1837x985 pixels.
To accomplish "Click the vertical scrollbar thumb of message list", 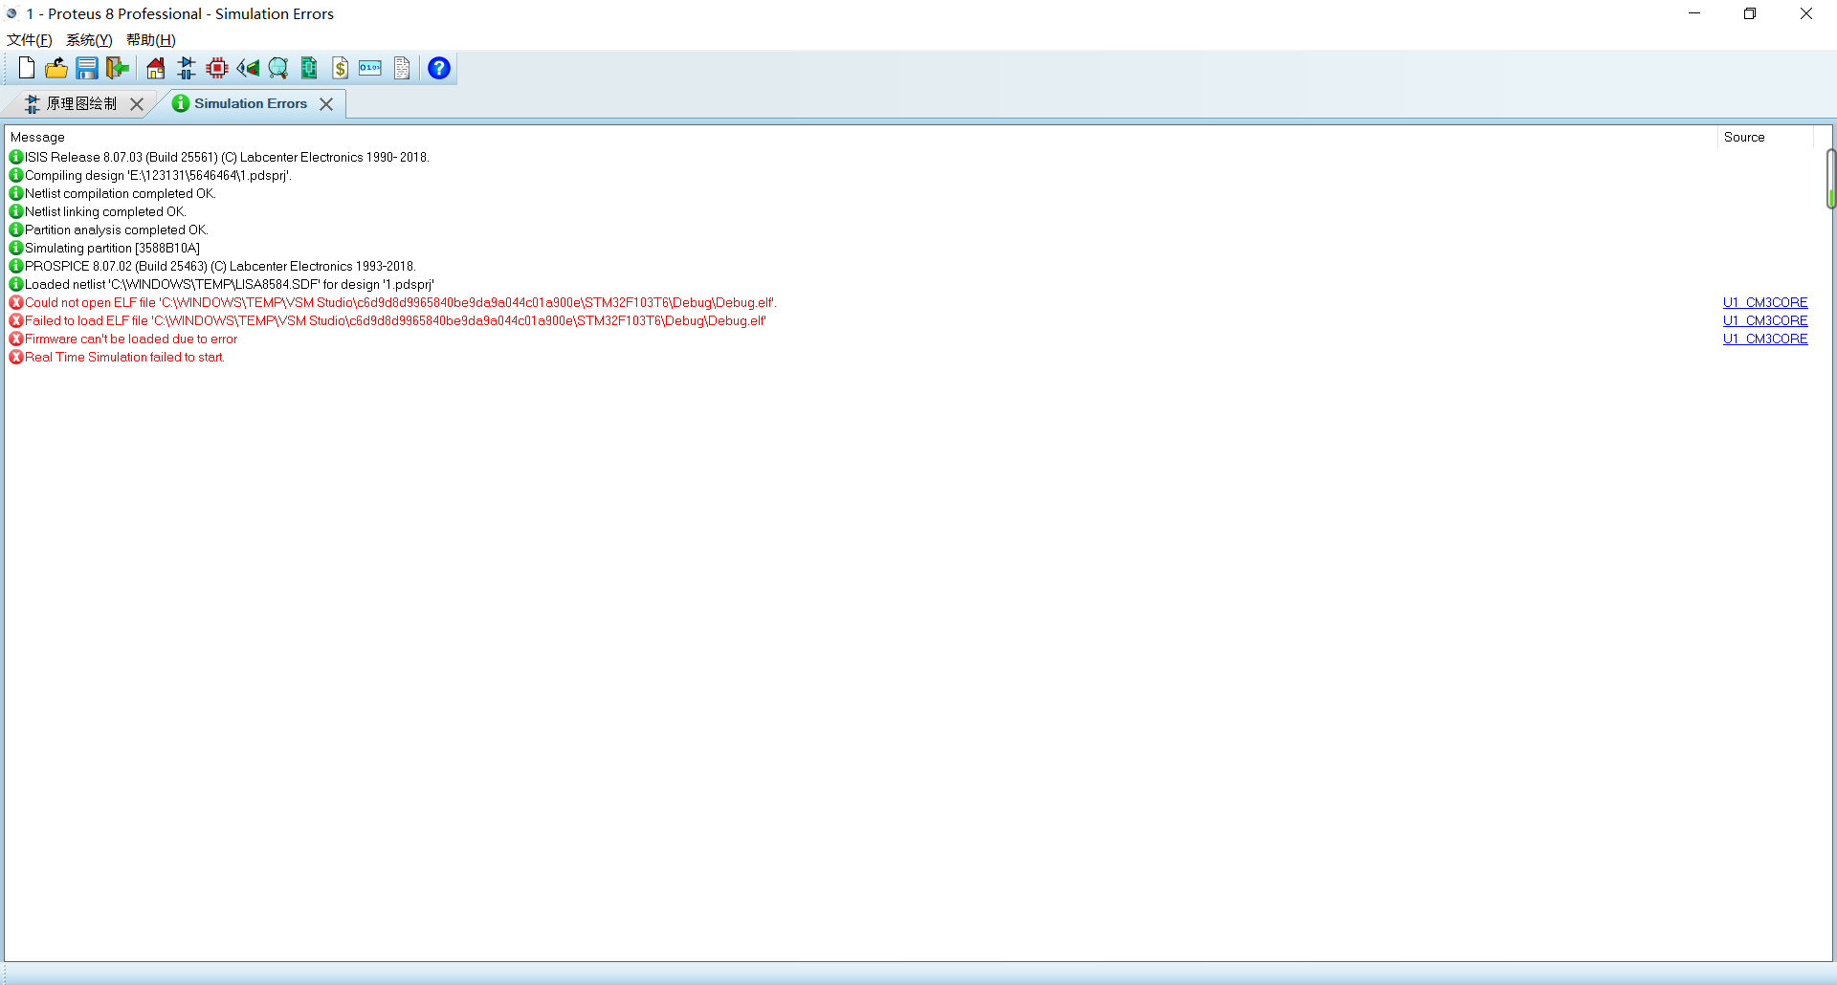I will tap(1830, 178).
